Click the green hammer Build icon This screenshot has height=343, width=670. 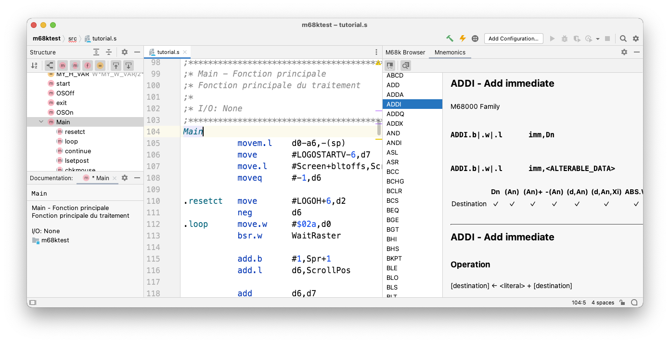pyautogui.click(x=450, y=39)
